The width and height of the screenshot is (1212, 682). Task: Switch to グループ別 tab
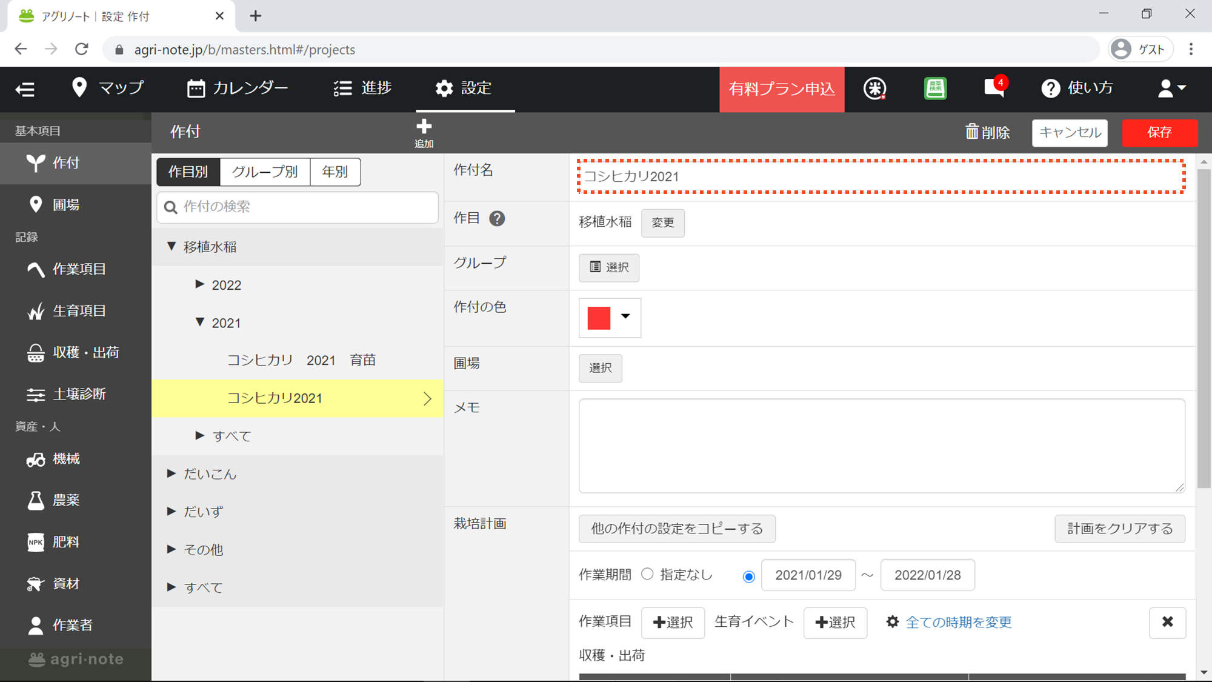[x=265, y=172]
